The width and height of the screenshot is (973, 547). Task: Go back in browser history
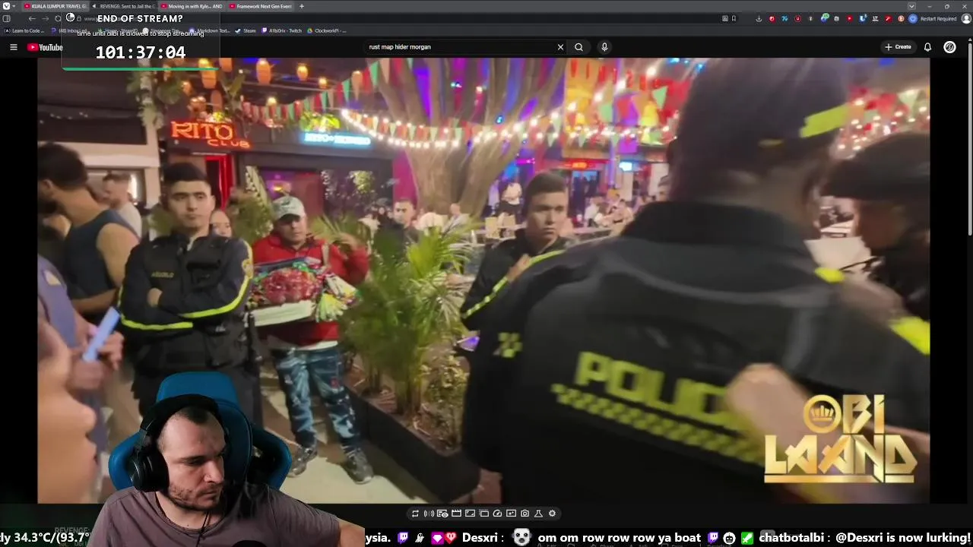(32, 18)
